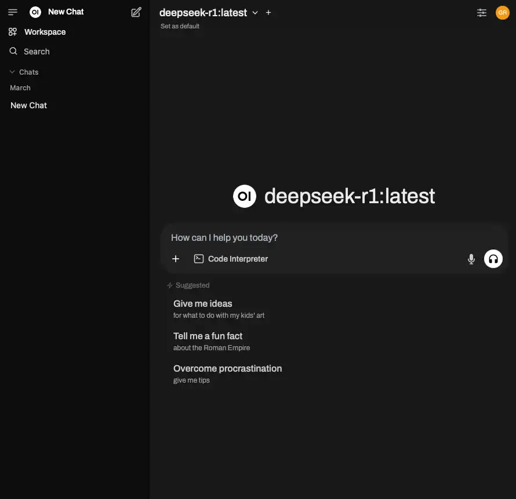Add another model with the plus icon

268,13
